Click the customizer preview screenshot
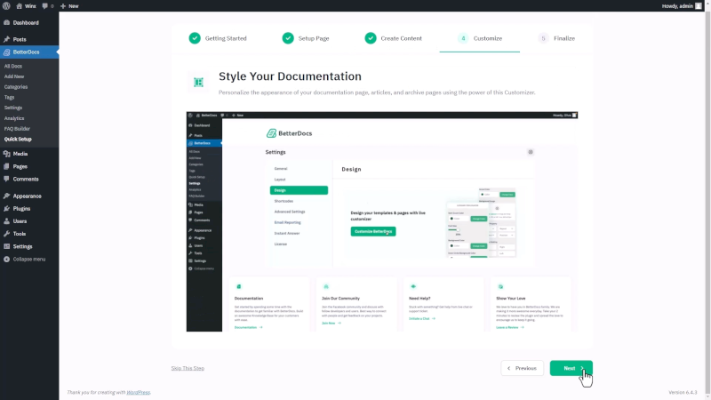This screenshot has width=711, height=400. 382,221
